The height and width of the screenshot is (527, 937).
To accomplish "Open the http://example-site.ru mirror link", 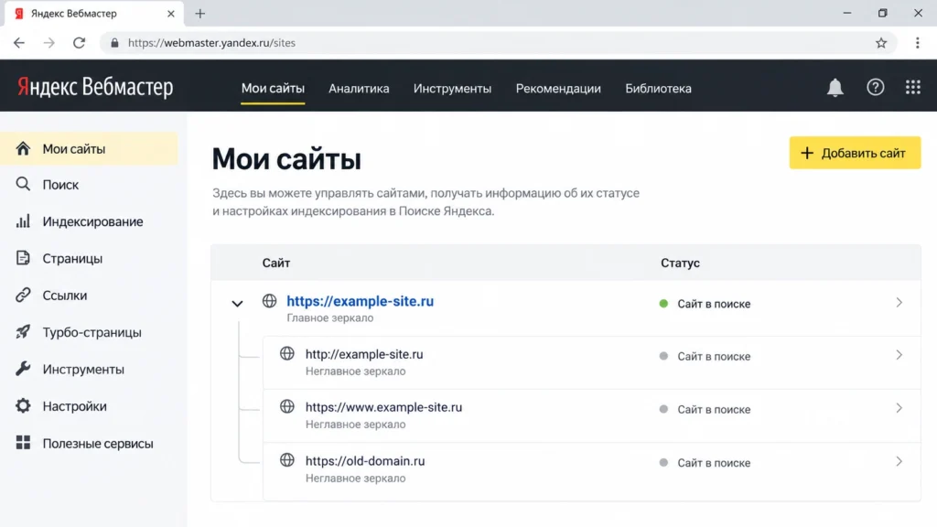I will click(364, 354).
